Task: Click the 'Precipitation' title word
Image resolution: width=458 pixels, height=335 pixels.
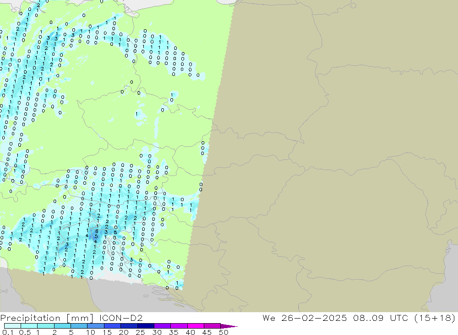Action: point(30,318)
